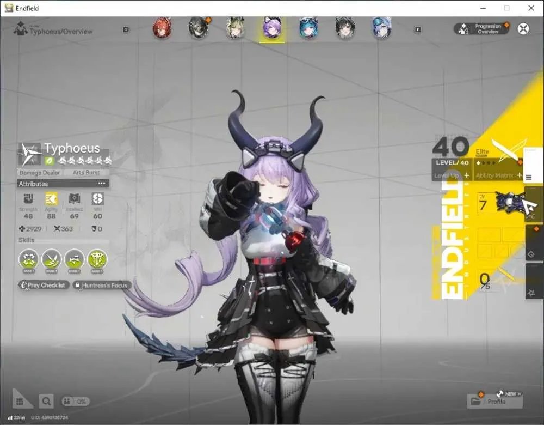Screen dimensions: 544x425
Task: Open the level 7 weapon slot
Action: [x=502, y=204]
